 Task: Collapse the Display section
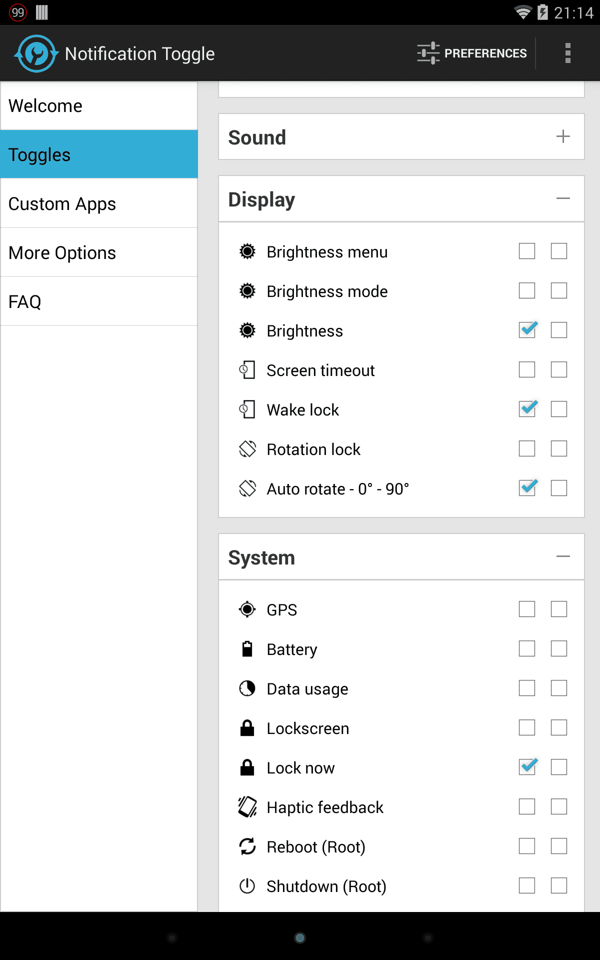coord(563,198)
